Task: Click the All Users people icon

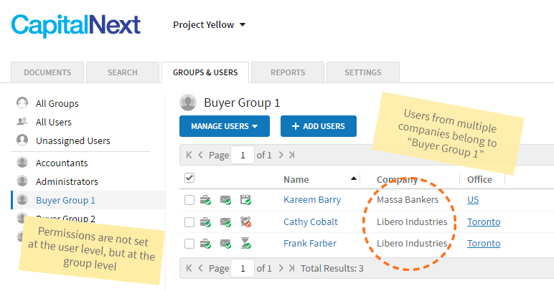Action: pyautogui.click(x=22, y=122)
